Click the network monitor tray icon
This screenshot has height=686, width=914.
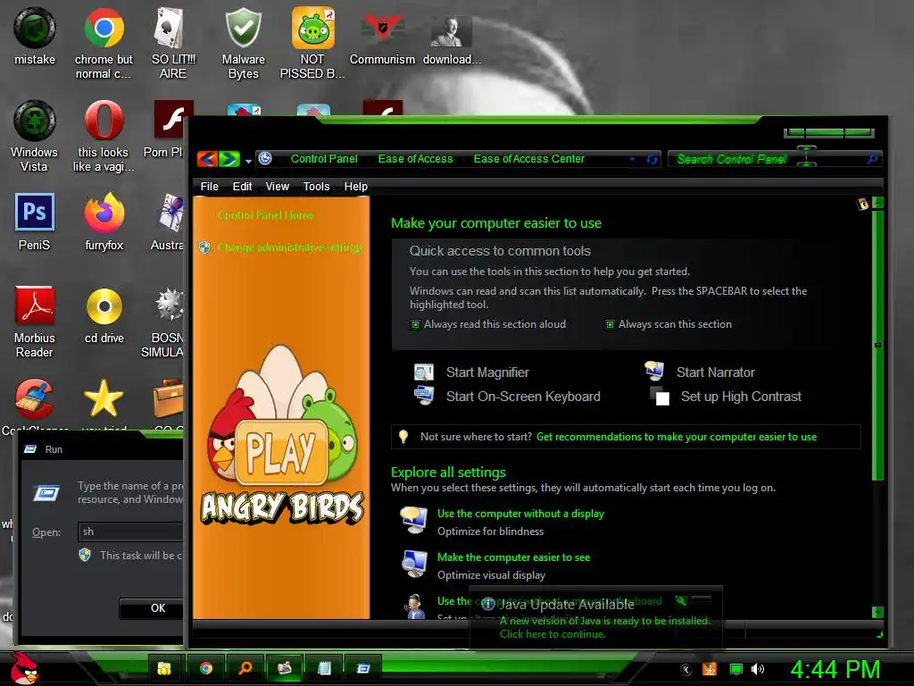click(736, 669)
